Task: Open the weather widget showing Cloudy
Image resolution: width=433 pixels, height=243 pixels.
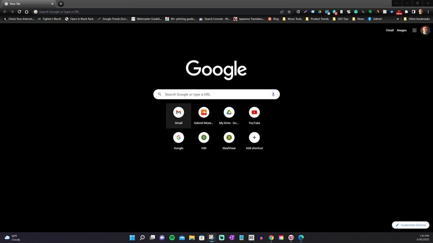Action: point(12,238)
